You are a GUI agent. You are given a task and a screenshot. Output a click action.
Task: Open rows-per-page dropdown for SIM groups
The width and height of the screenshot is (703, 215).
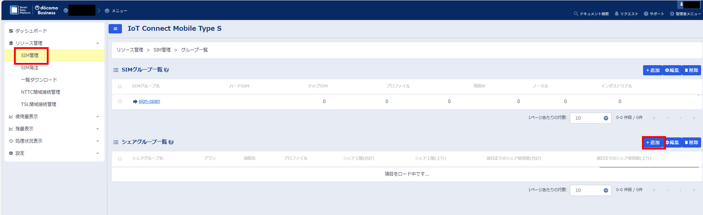(590, 118)
